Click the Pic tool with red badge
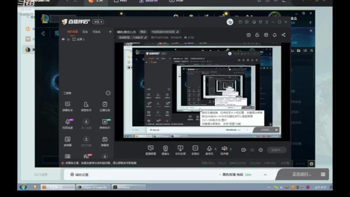Viewport: 350px width, 197px height. click(x=86, y=156)
